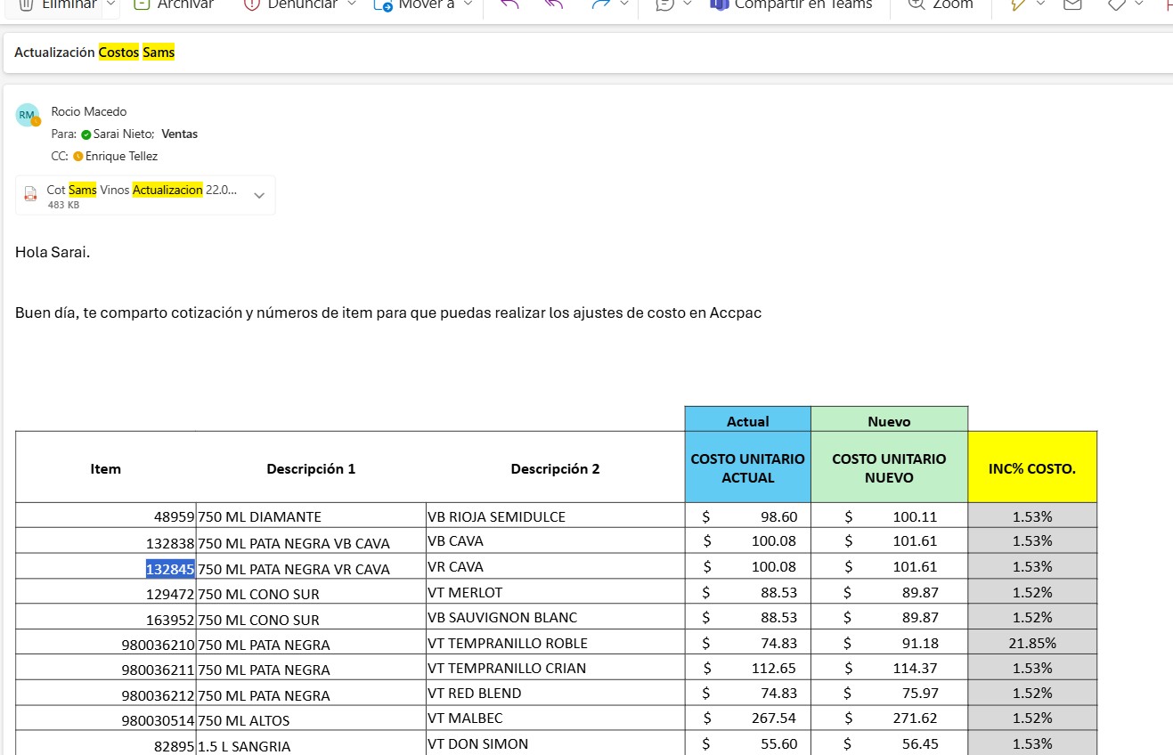Open the attachment options chevron
This screenshot has height=755, width=1173.
tap(259, 196)
